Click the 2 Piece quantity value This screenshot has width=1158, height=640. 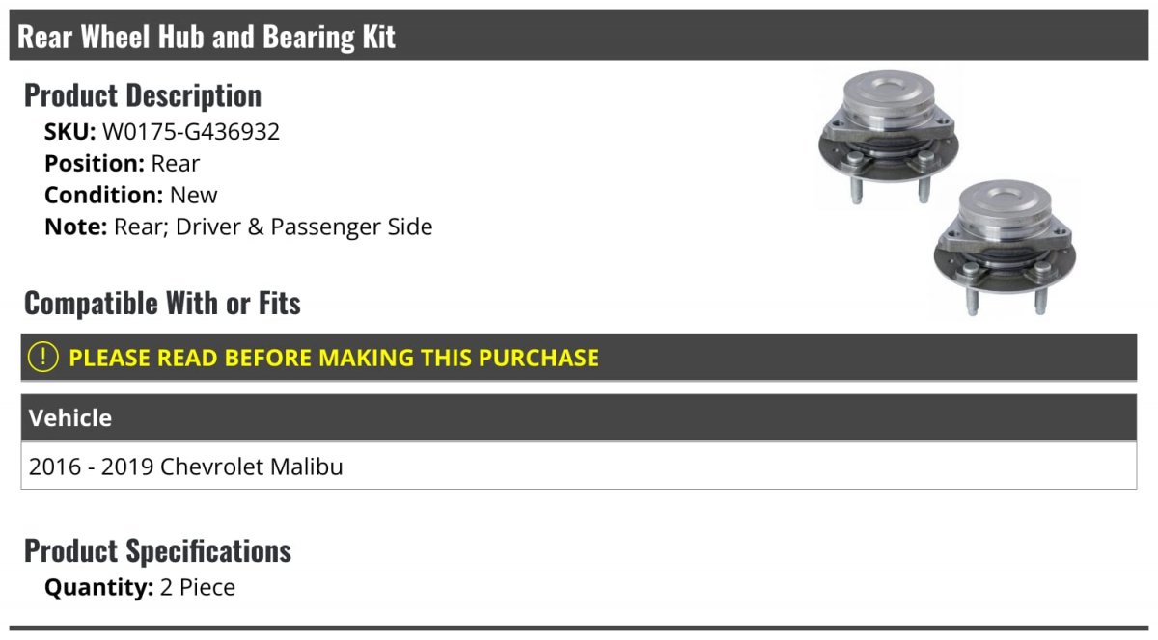[x=197, y=587]
